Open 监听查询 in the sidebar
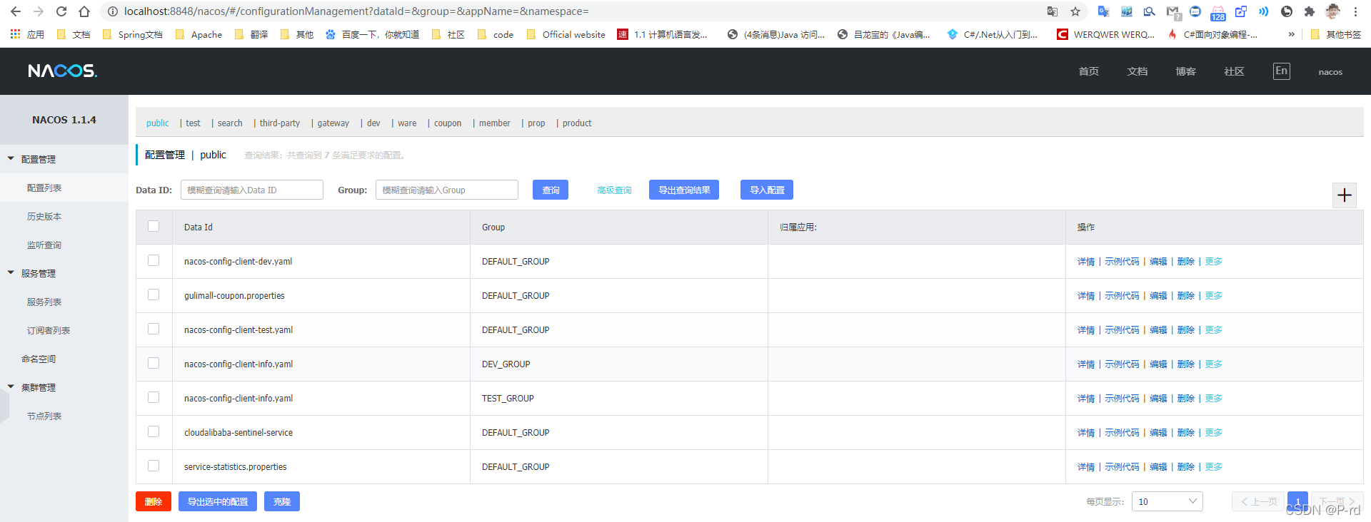 [x=44, y=245]
